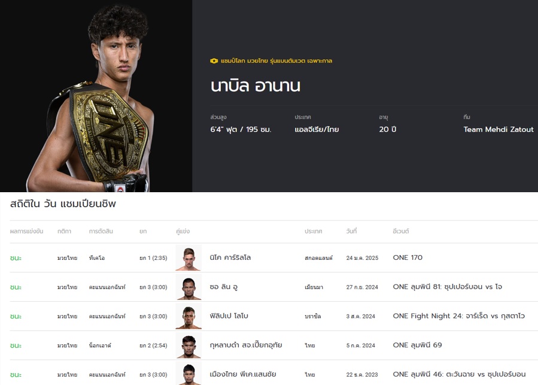The height and width of the screenshot is (385, 538).
Task: Go to ฟิลิปเป โลโบ profile link
Action: pos(229,316)
